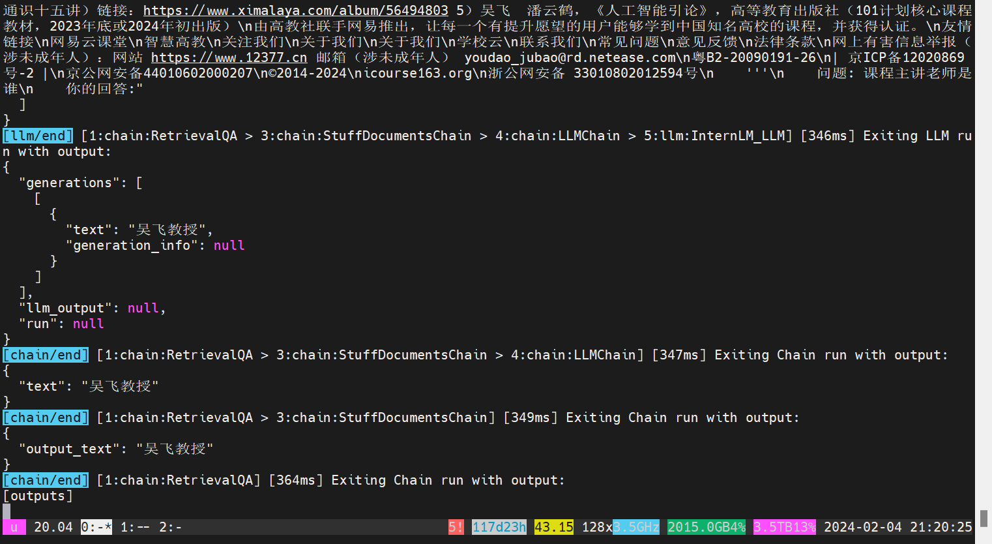Click the [364ms] timing value
Screen dimensions: 992x544
[295, 480]
